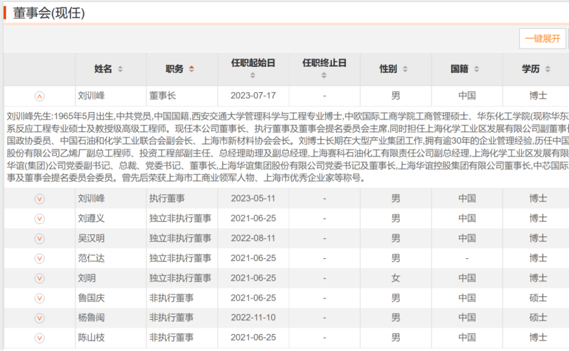Open details chevron for 鲁国庆
The image size is (569, 351).
[40, 298]
